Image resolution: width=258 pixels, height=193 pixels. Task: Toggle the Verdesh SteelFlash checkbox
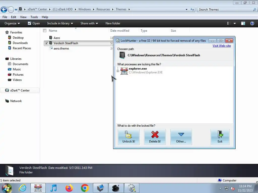tap(46, 43)
